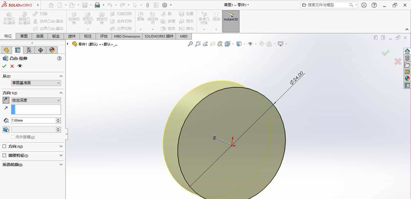Open the 草图基准面 dropdown
Image resolution: width=411 pixels, height=199 pixels.
point(35,83)
